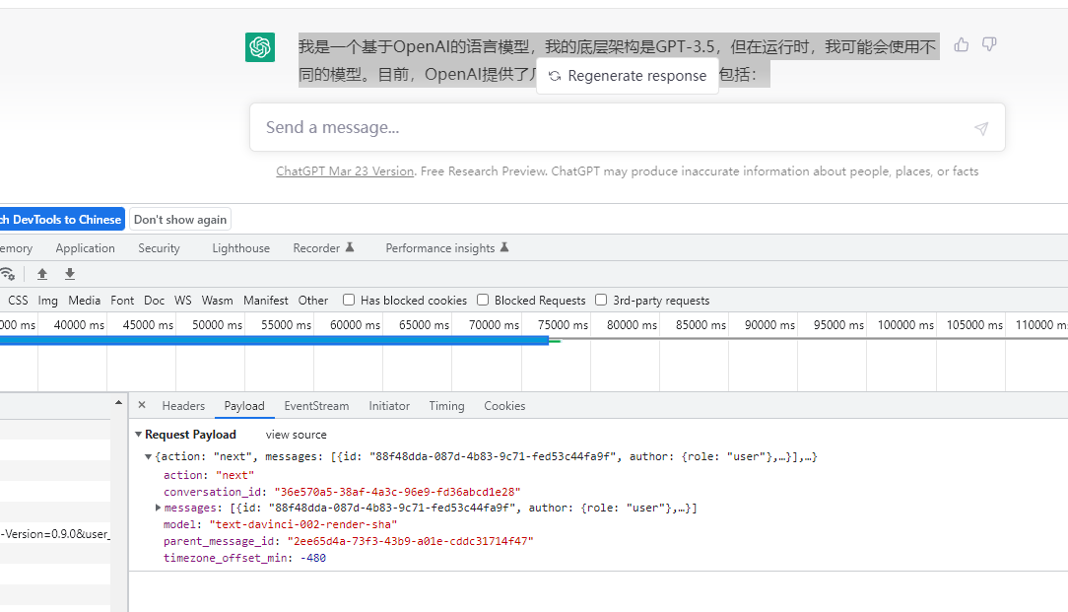
Task: Toggle Blocked Requests checkbox
Action: (483, 300)
